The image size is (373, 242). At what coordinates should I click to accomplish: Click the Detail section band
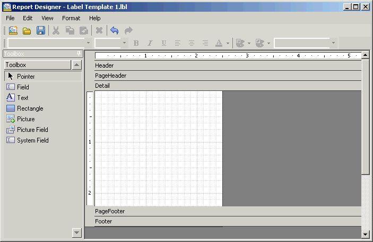click(228, 86)
